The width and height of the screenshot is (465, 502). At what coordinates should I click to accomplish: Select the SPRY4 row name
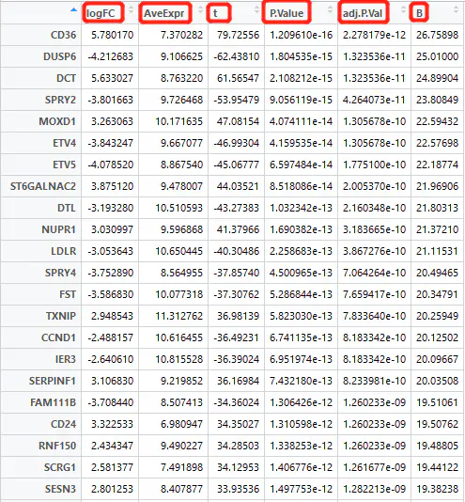pyautogui.click(x=60, y=273)
